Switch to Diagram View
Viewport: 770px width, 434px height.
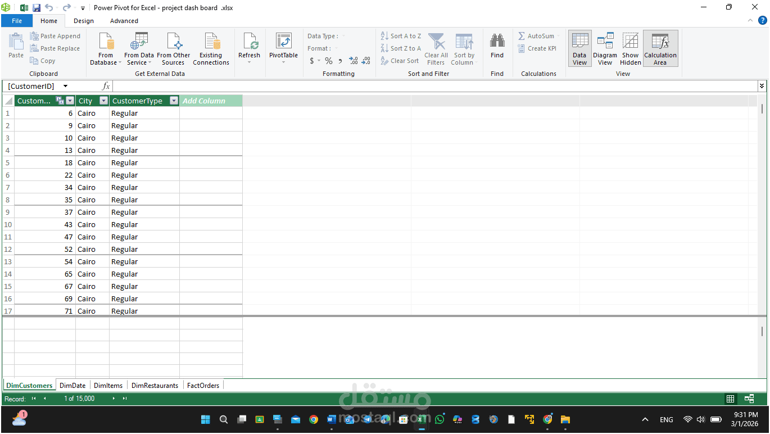click(x=605, y=49)
